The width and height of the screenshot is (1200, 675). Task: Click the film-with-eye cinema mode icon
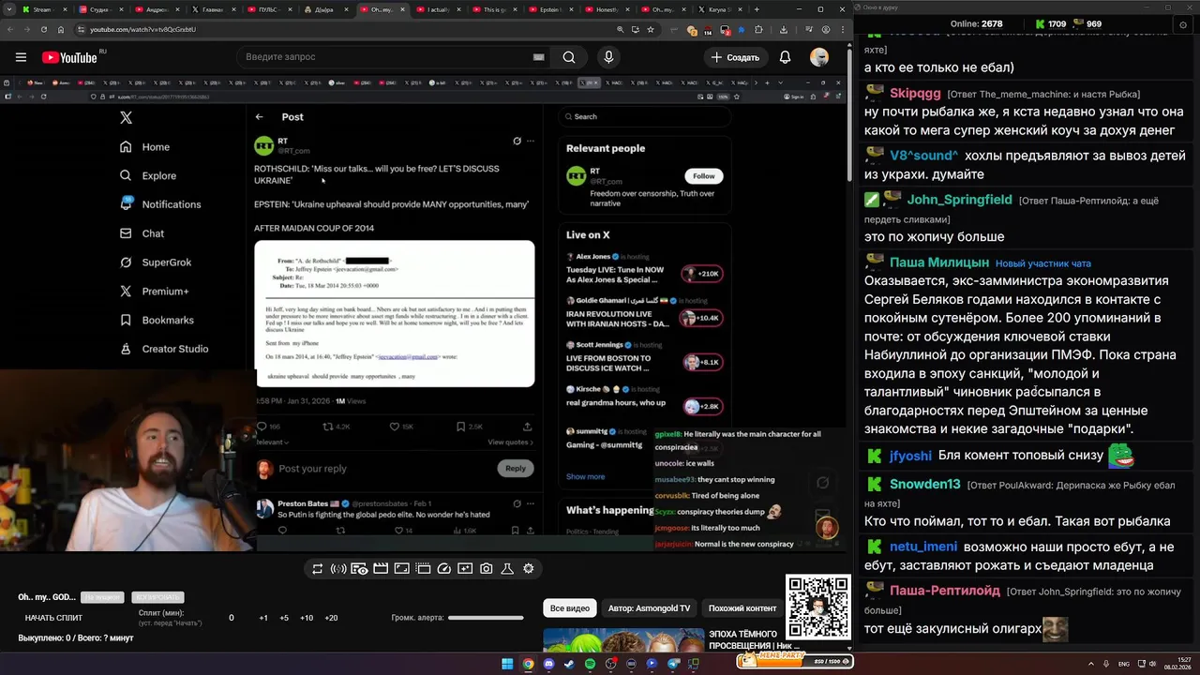click(359, 568)
